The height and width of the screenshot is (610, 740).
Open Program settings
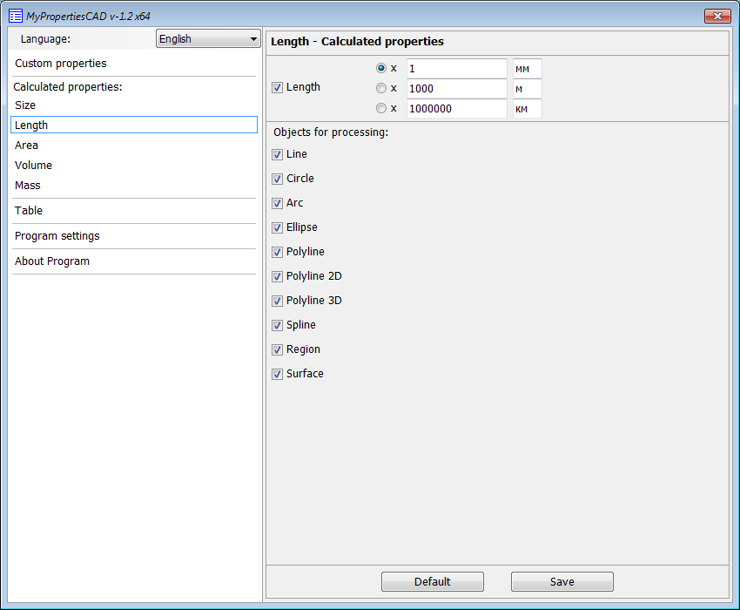pyautogui.click(x=57, y=236)
